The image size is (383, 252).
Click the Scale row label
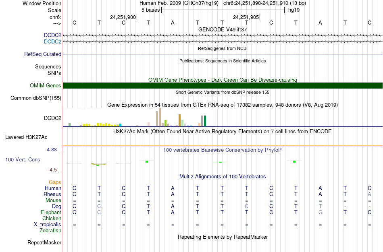(55, 10)
